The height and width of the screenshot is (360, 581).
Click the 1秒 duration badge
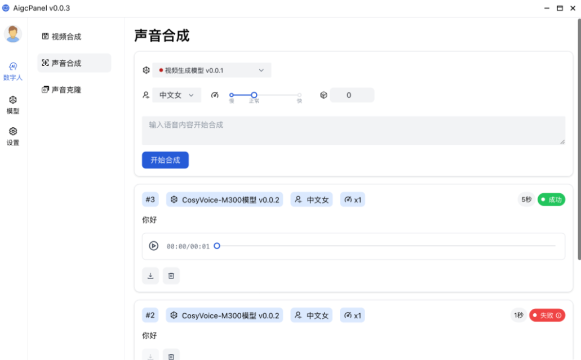coord(518,315)
